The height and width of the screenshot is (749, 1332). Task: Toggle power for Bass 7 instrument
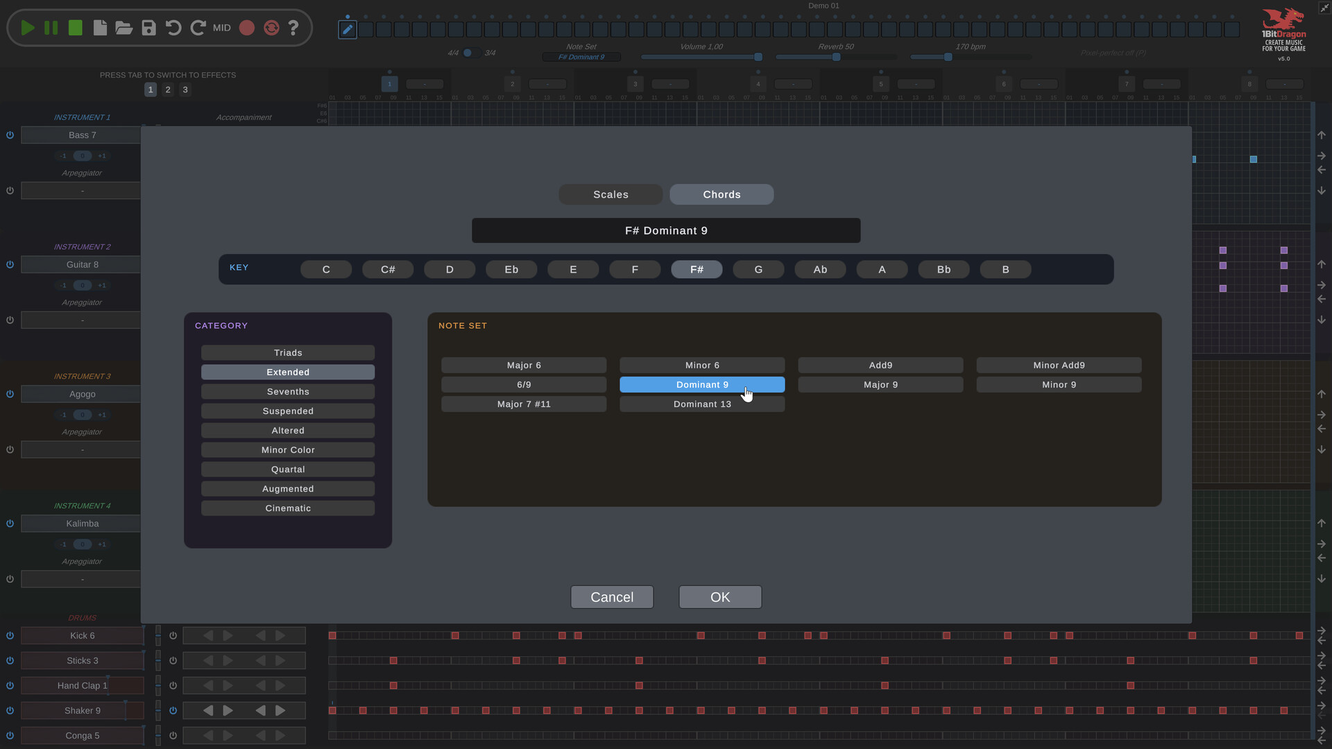point(10,135)
